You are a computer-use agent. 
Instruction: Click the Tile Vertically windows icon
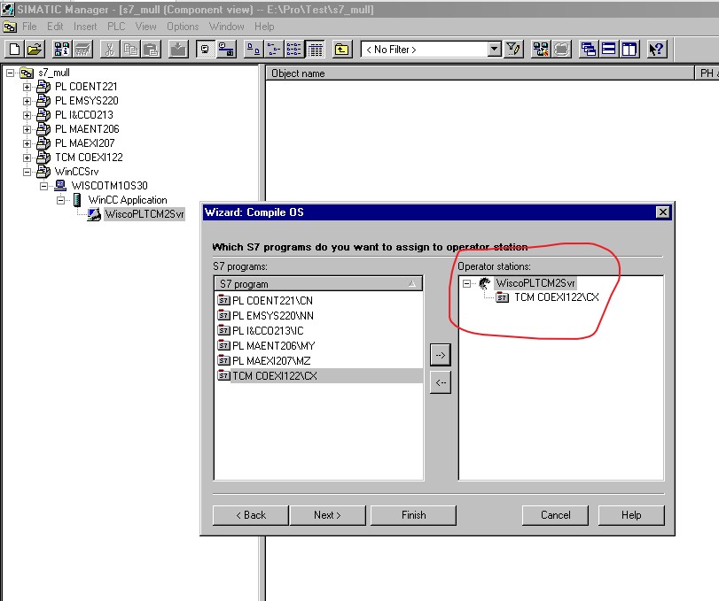[x=629, y=49]
